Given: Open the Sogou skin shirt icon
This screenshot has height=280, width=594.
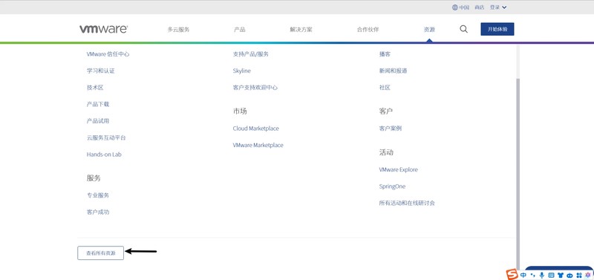Looking at the screenshot, I should coord(561,275).
